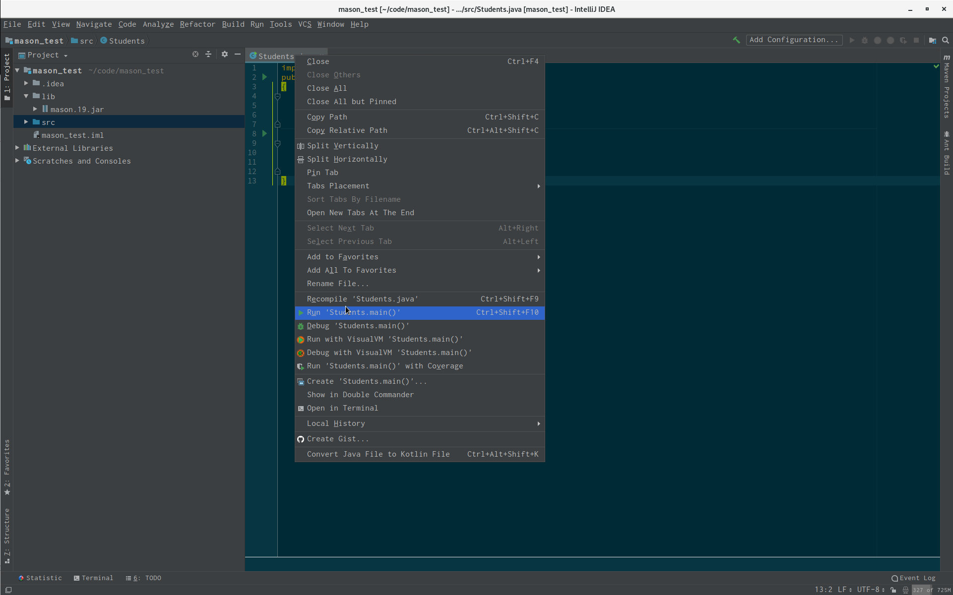This screenshot has width=953, height=595.
Task: Open the Ant Build side panel
Action: (947, 153)
